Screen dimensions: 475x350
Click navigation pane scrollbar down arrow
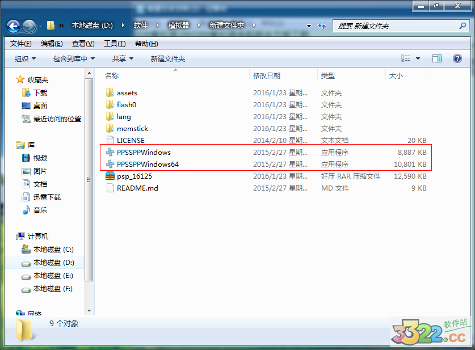tap(89, 311)
